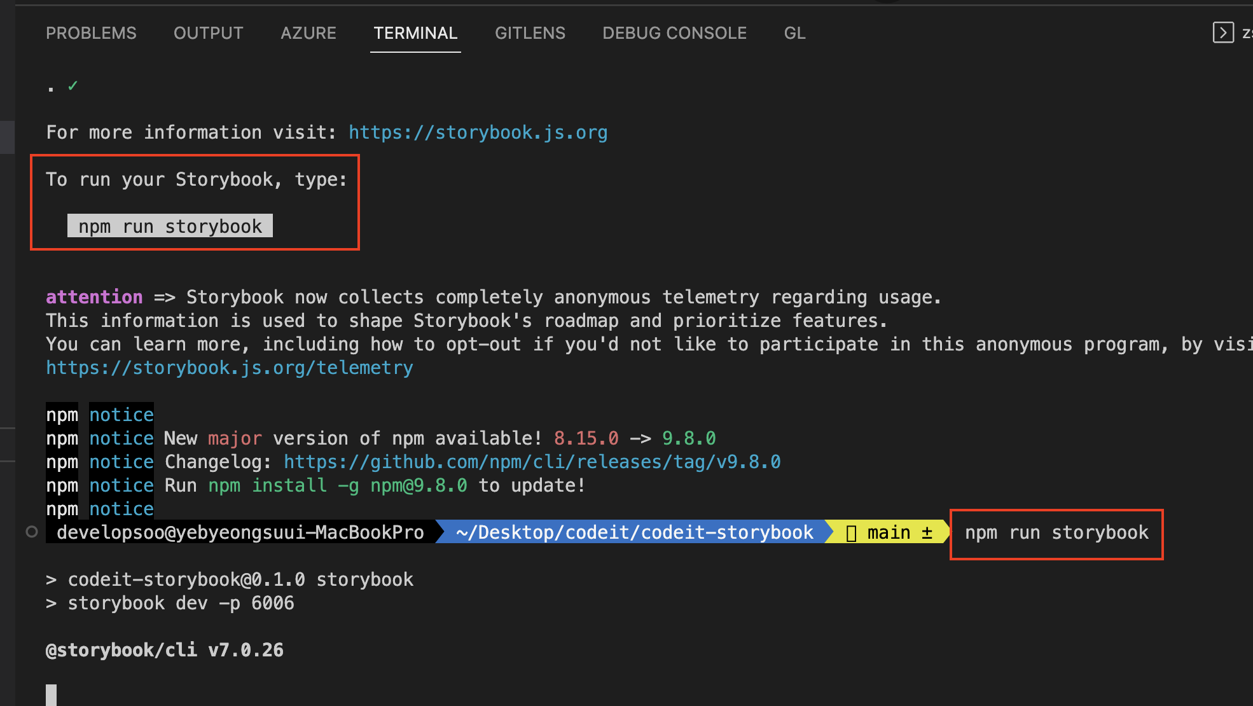Click the terminal cursor block
Image resolution: width=1253 pixels, height=706 pixels.
51,695
